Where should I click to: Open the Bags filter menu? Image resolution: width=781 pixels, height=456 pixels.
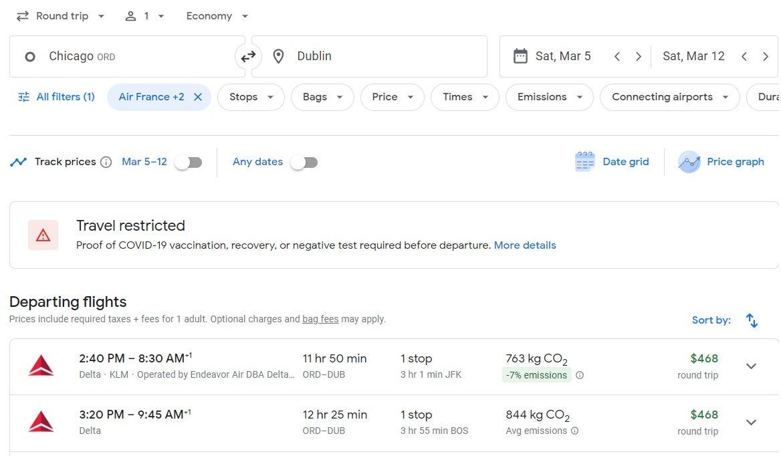pos(322,97)
